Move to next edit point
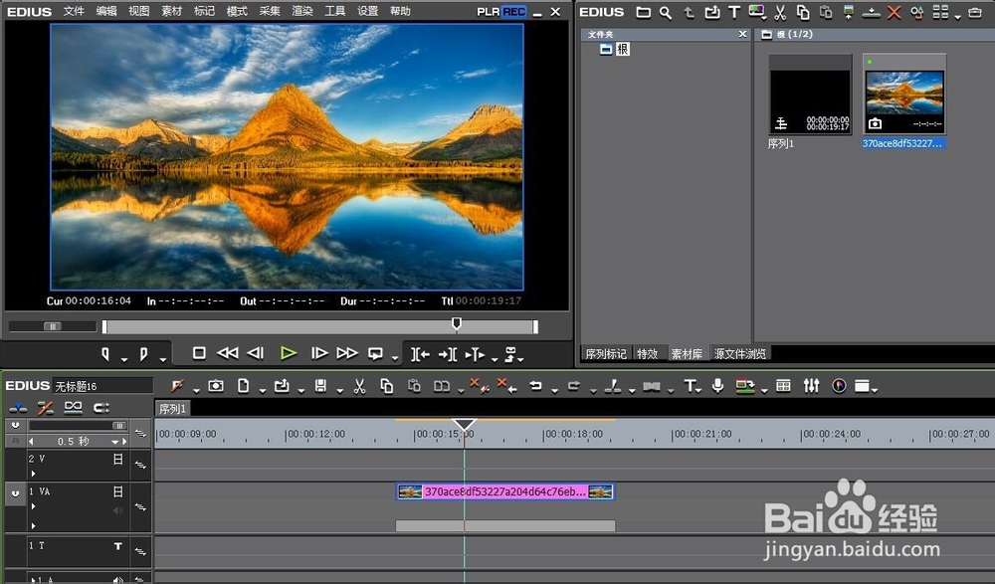The image size is (995, 584). point(448,354)
